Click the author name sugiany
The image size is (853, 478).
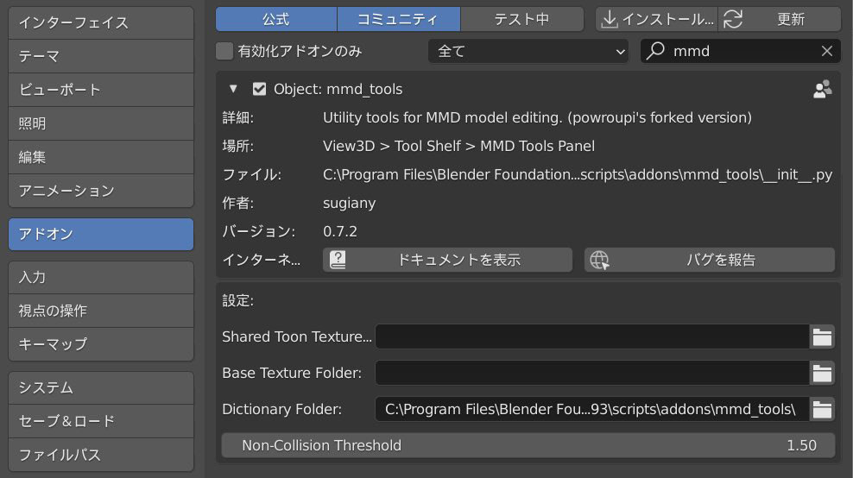coord(350,204)
